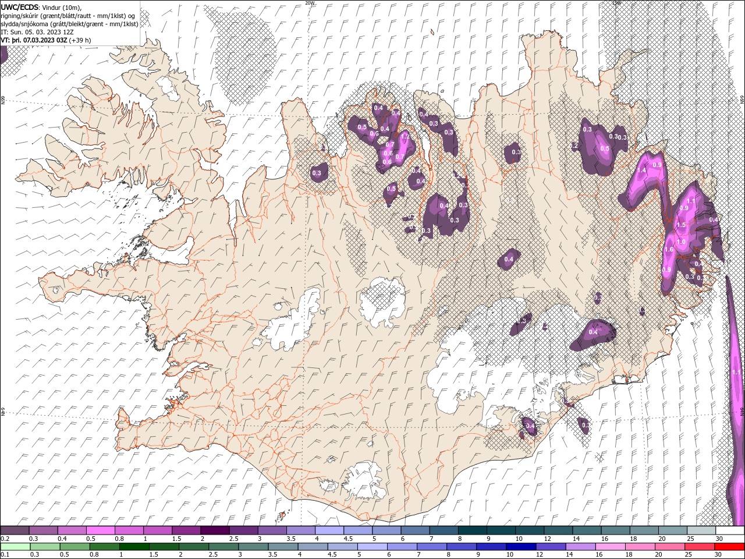
Task: Click the '1.5' precipitation value on the east coast
Action: 682,225
